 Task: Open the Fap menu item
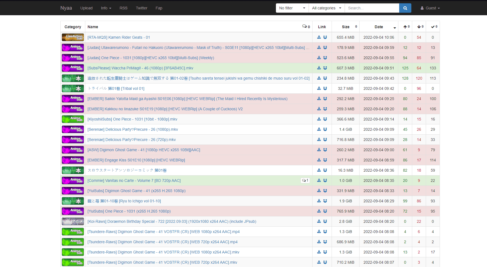coord(159,8)
